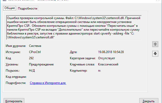Select the user value Н/Д
Viewport: 162px width, 103px height.
coord(32,71)
